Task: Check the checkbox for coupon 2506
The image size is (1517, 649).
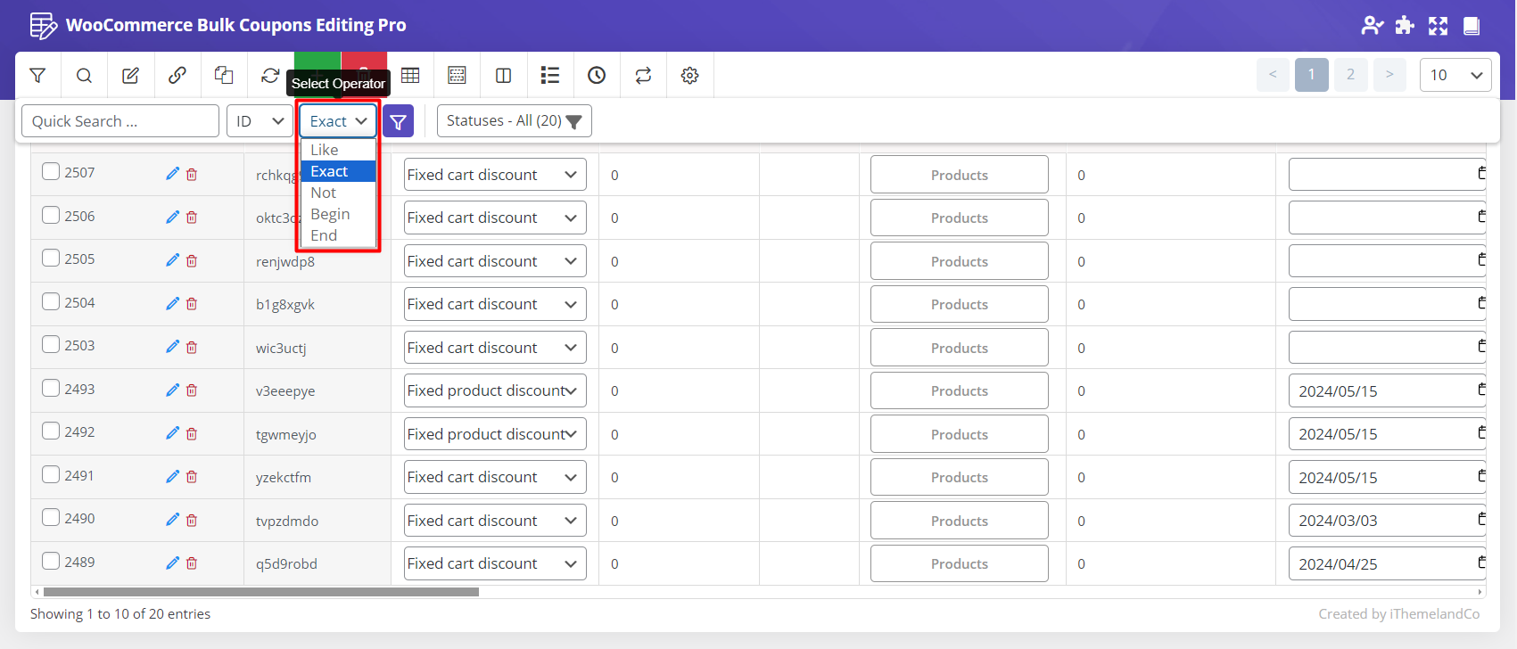Action: tap(51, 216)
